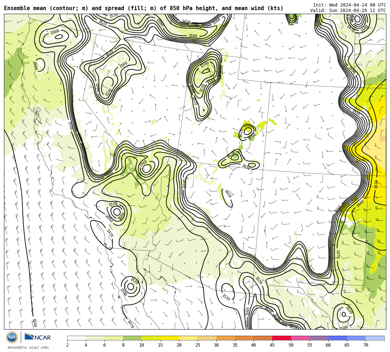Image resolution: width=390 pixels, height=352 pixels.
Task: Click the colorbar tick label 8
Action: 123,345
